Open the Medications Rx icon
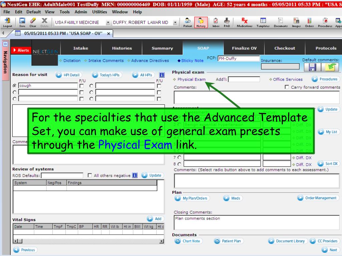 click(x=244, y=22)
